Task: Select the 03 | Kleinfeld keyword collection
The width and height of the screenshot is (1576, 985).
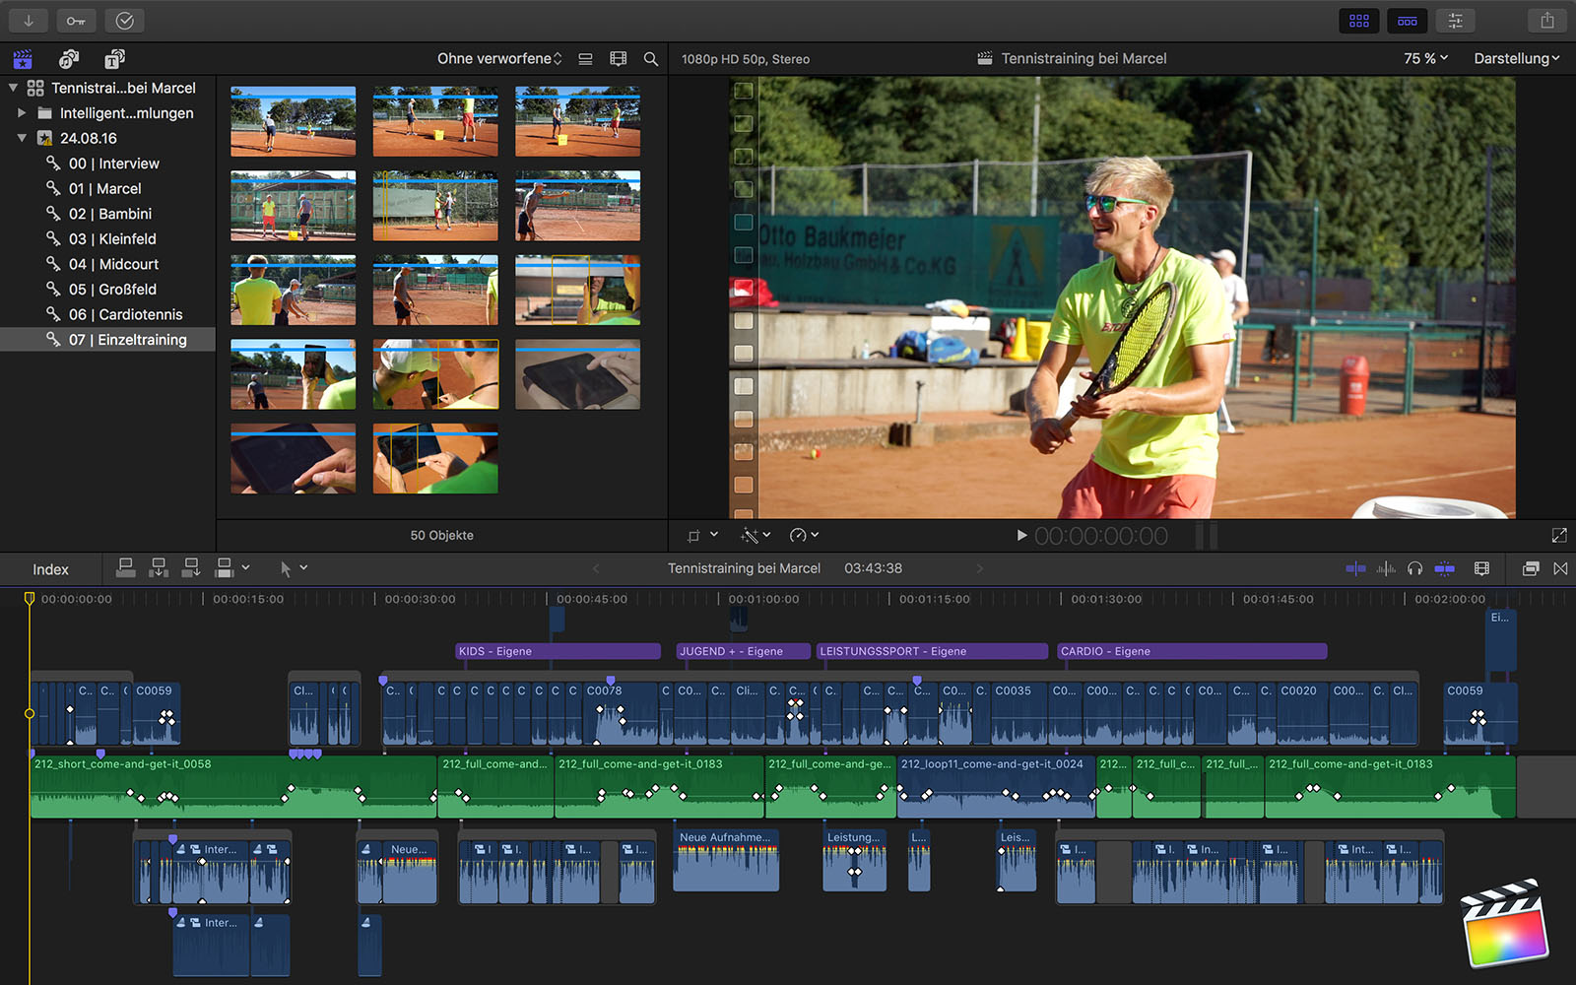Action: pos(112,239)
